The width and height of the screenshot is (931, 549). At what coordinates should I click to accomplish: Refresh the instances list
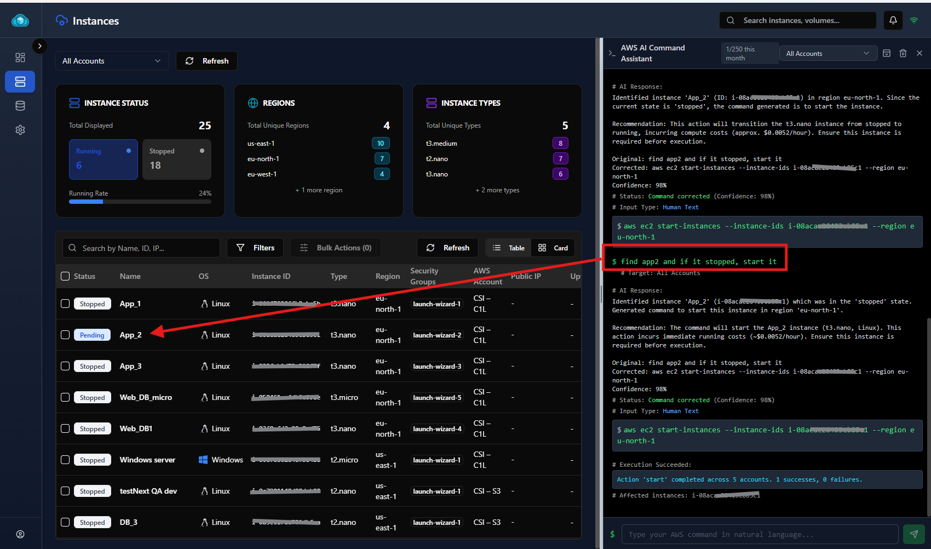(447, 248)
